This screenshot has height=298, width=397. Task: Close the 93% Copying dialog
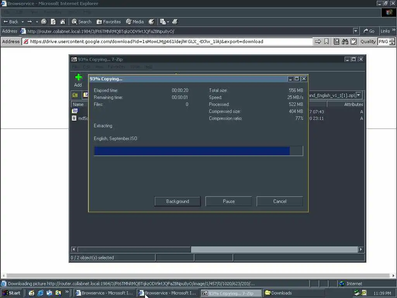pyautogui.click(x=304, y=79)
